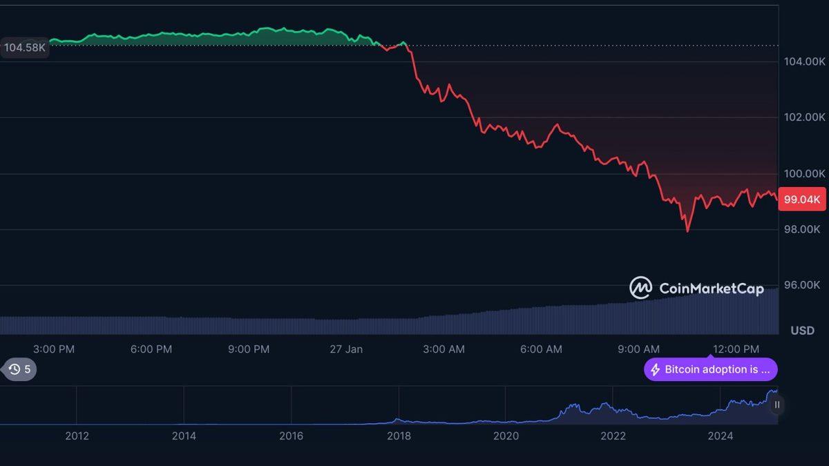This screenshot has width=829, height=466.
Task: Toggle the Bitcoin adoption notification banner
Action: (x=710, y=369)
